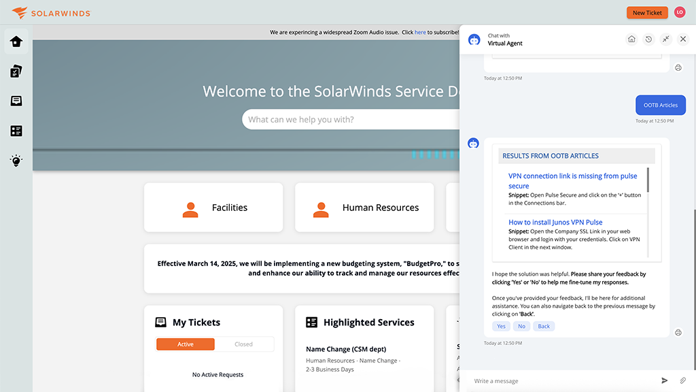Viewport: 696px width, 392px height.
Task: Open the Home icon in left sidebar
Action: pyautogui.click(x=16, y=42)
